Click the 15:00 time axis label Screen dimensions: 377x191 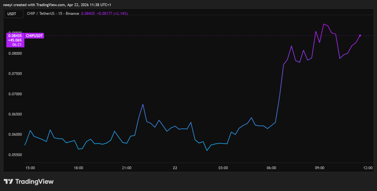point(30,168)
